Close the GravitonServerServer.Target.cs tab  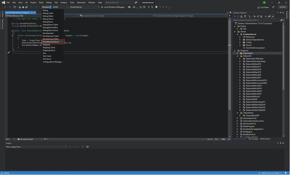[x=34, y=13]
